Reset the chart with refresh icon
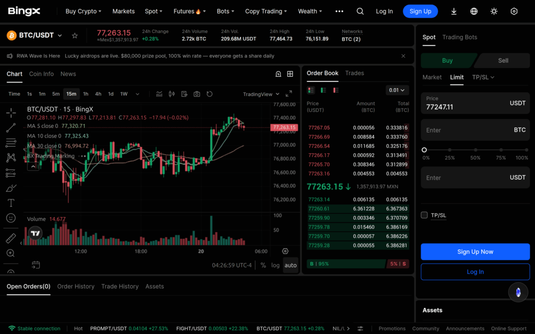The image size is (535, 334). tap(210, 94)
